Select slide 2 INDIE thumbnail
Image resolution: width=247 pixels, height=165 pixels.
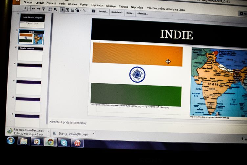(31, 37)
